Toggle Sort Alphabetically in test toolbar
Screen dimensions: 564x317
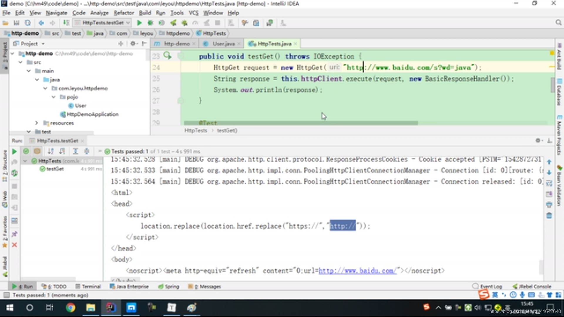[x=51, y=151]
